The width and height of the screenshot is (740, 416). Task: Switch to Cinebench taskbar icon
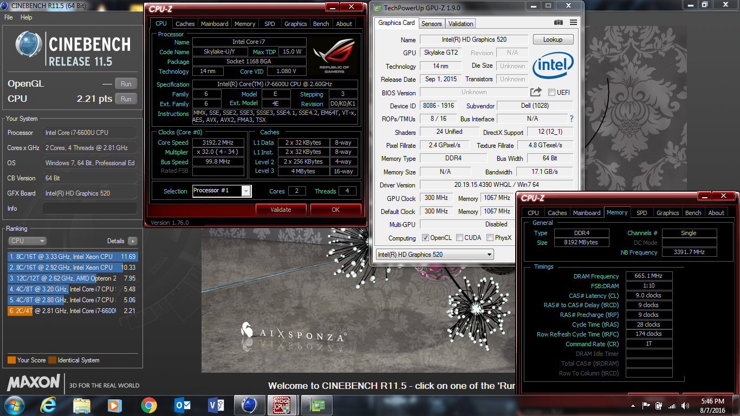tap(249, 405)
